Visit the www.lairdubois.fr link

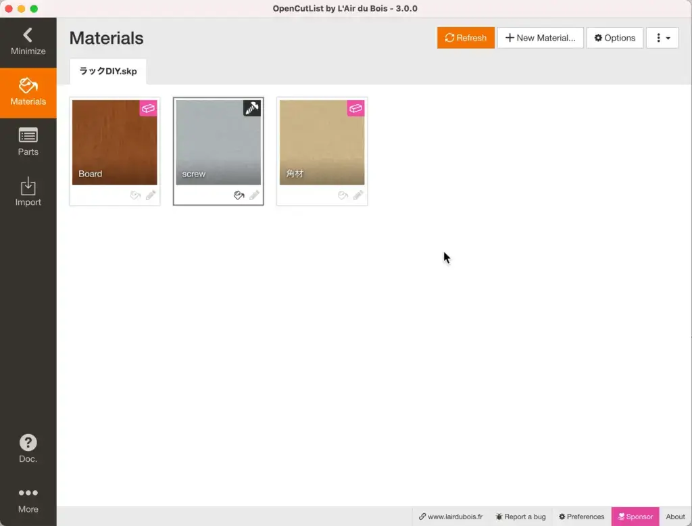click(451, 517)
